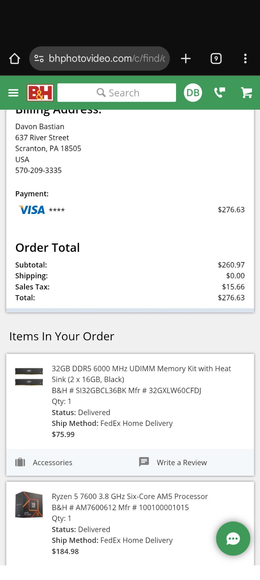Screen dimensions: 260x580
Task: Open the Ryzen 5 7600 Processor link
Action: pyautogui.click(x=130, y=496)
